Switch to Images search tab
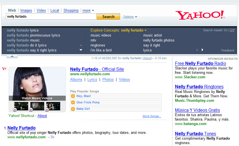Viewport: 239px width, 146px height. coord(26,11)
